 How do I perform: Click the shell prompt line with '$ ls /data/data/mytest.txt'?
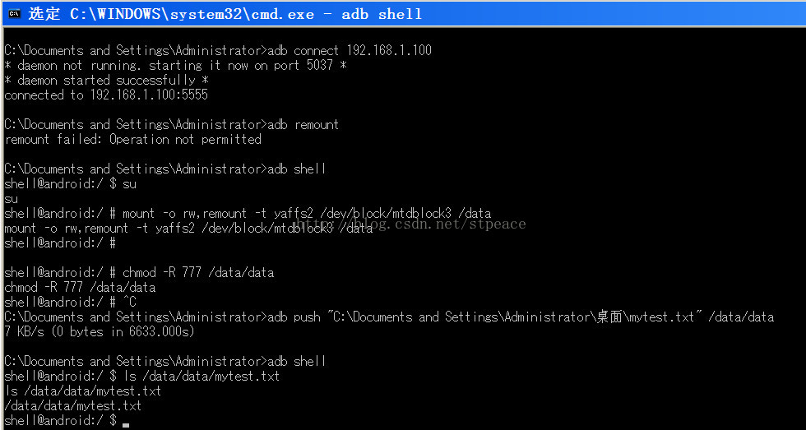pos(141,377)
